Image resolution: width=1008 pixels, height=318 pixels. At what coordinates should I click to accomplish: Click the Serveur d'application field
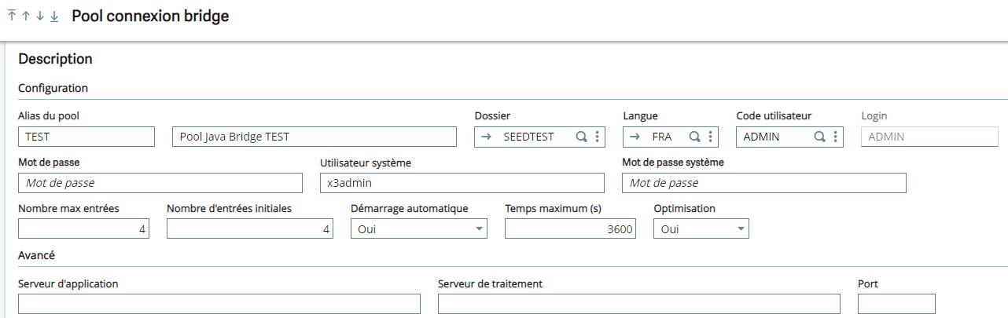[x=219, y=304]
